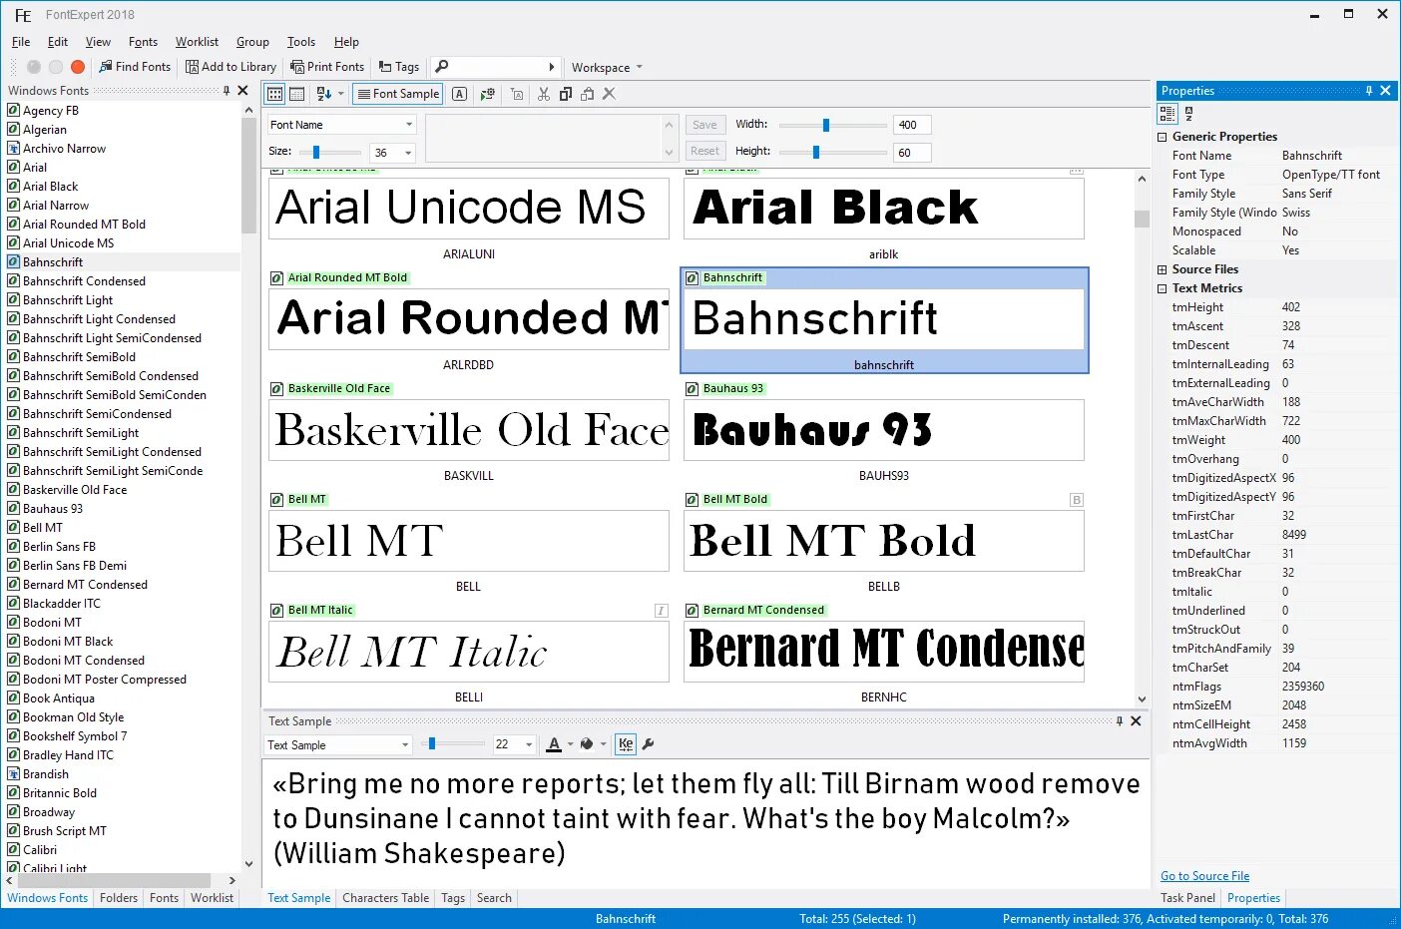This screenshot has width=1401, height=929.
Task: Sort properties alphabetically
Action: point(1188,114)
